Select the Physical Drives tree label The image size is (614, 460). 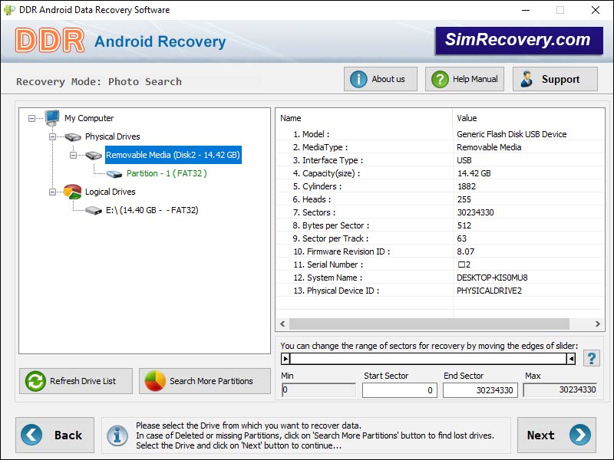pos(112,136)
